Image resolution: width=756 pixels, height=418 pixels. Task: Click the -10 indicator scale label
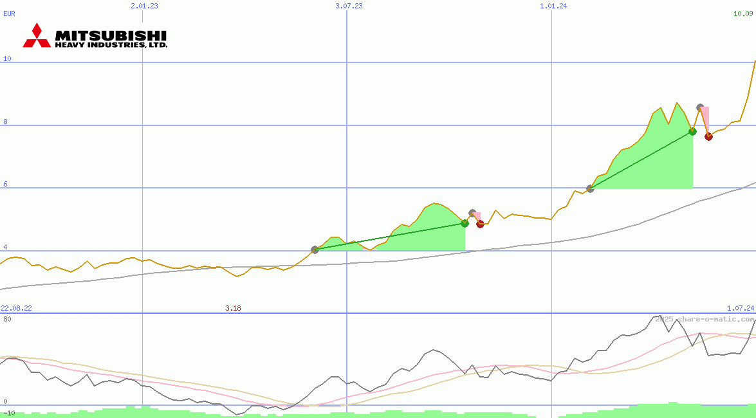point(8,413)
